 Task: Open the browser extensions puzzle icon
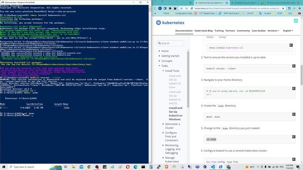(x=170, y=8)
